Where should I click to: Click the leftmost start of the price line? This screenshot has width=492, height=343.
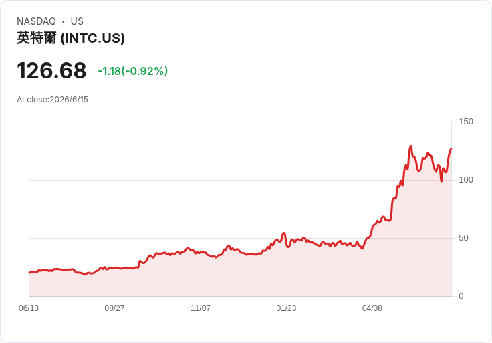[29, 273]
